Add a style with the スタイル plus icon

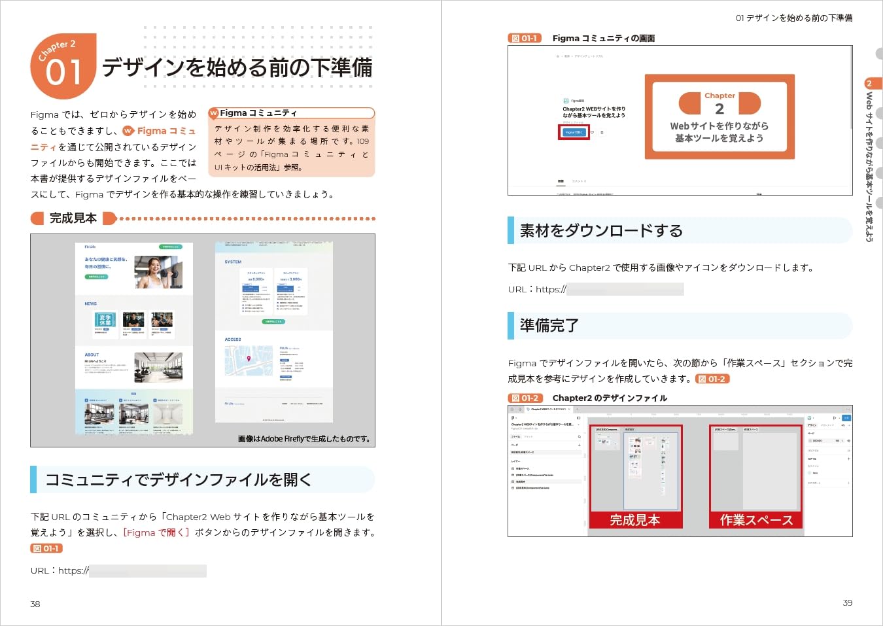(848, 459)
